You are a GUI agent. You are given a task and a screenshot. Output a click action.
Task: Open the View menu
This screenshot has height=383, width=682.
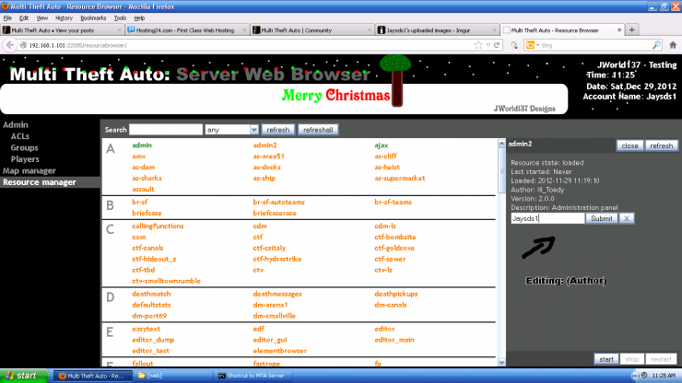42,18
